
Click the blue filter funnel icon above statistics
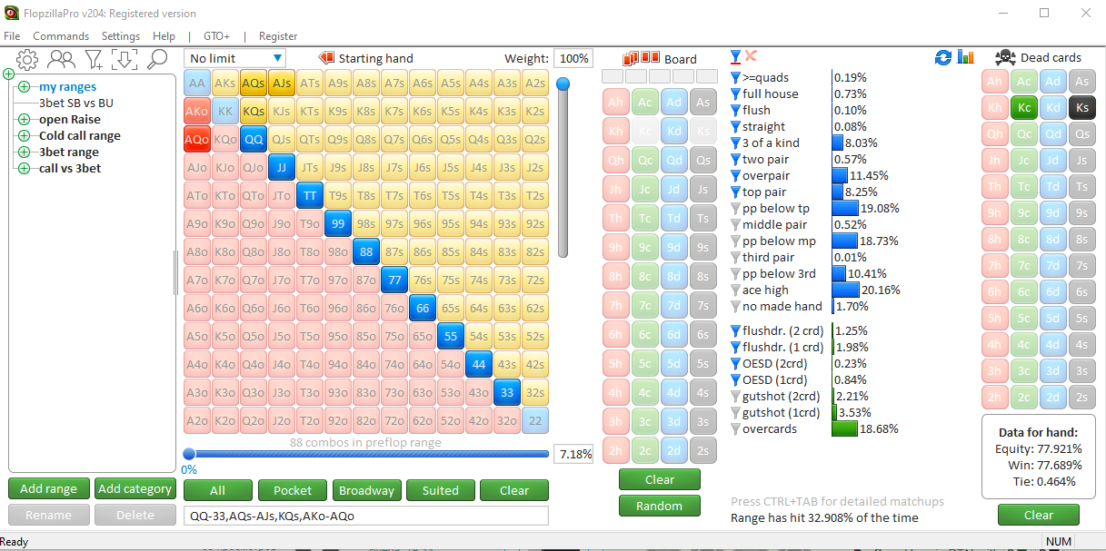[736, 56]
